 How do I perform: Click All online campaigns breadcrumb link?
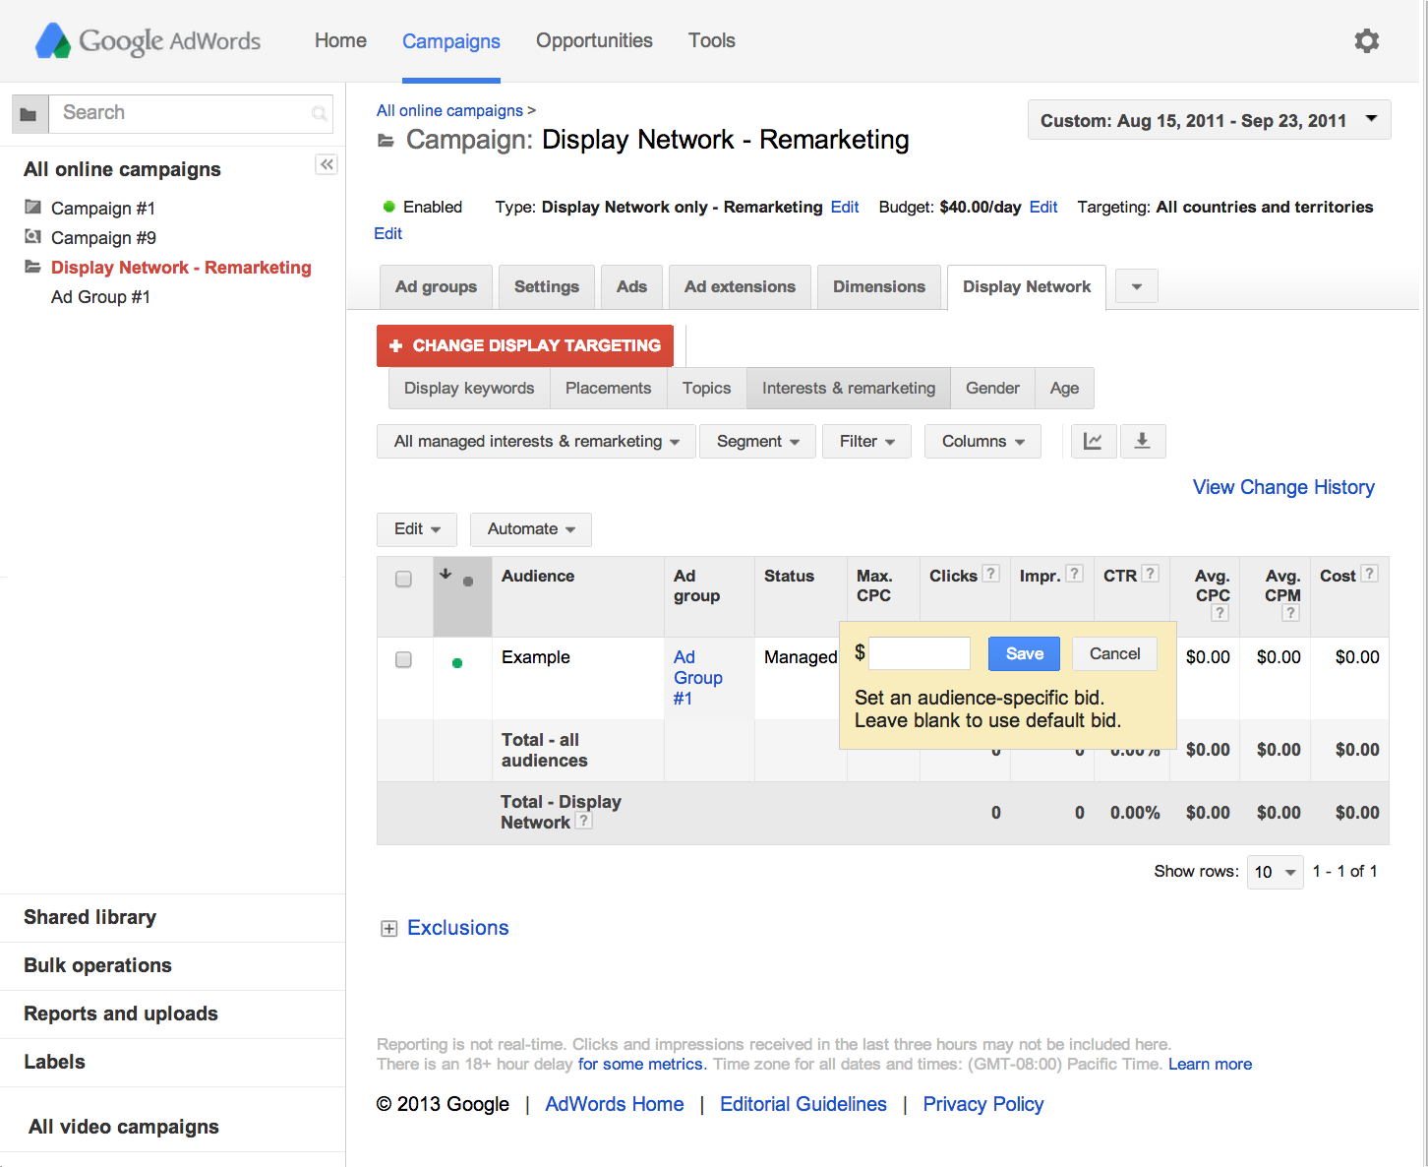click(x=449, y=110)
